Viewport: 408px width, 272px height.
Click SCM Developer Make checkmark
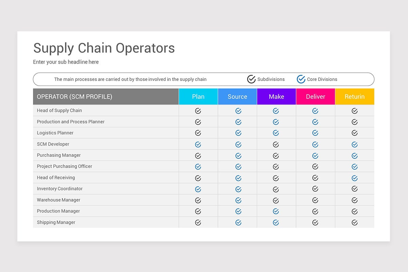tap(276, 144)
